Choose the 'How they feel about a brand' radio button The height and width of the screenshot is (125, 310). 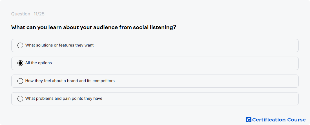tap(20, 81)
